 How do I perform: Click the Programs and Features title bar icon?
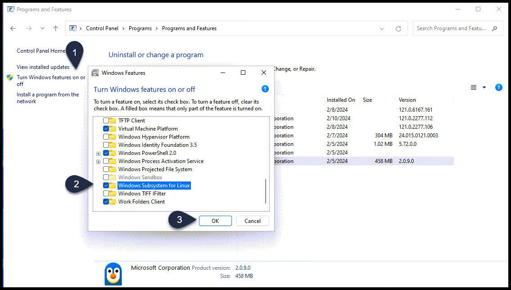pyautogui.click(x=11, y=9)
